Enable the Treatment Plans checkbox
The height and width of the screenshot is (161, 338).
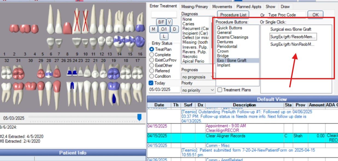[x=220, y=90]
